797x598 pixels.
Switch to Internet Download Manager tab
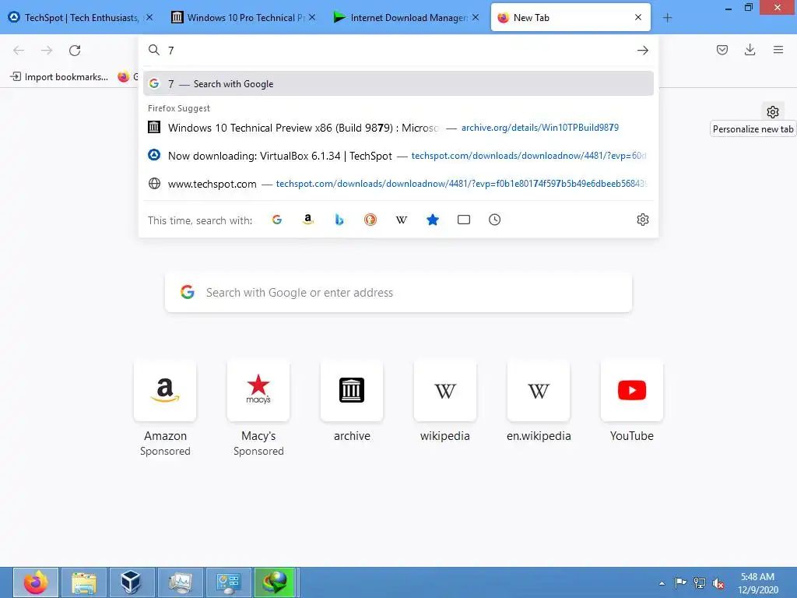(406, 18)
